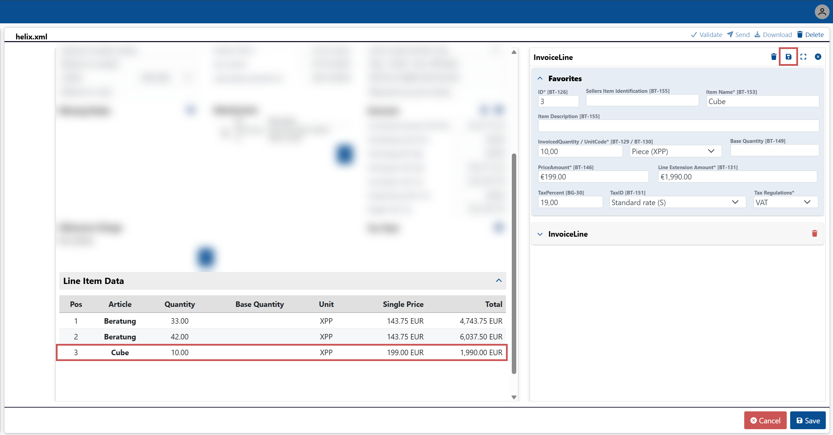Click the Article column header
Screen dimensions: 833x435
point(120,304)
